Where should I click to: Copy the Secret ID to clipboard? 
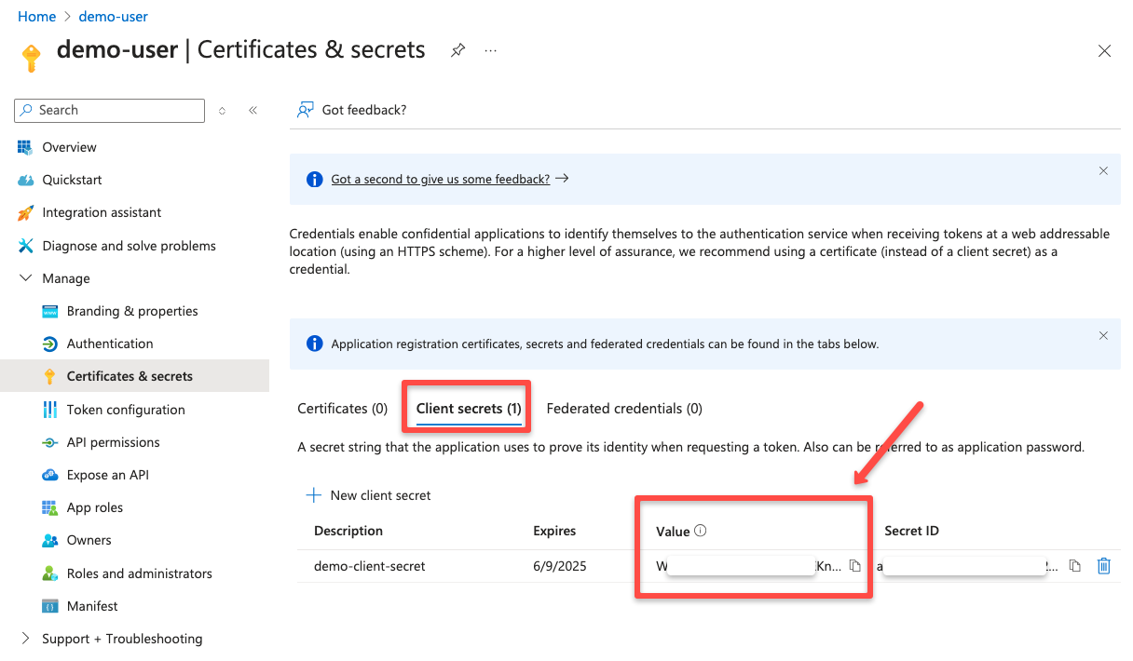pos(1074,565)
